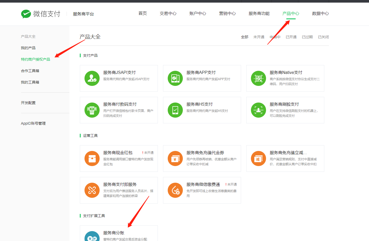This screenshot has height=241, width=369.
Task: Open 服务商Native支付 QR code icon
Action: click(x=258, y=78)
